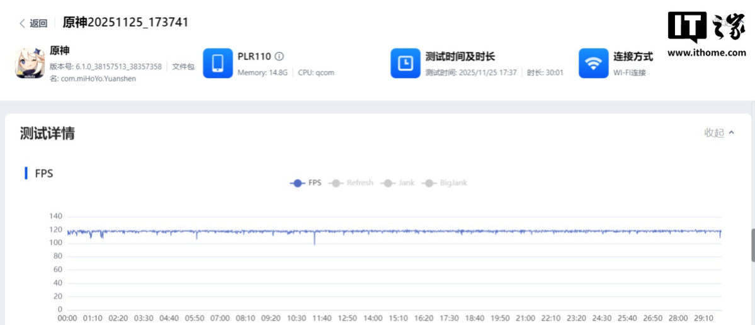755x325 pixels.
Task: Click the FPS dip near 11:40
Action: coord(314,239)
